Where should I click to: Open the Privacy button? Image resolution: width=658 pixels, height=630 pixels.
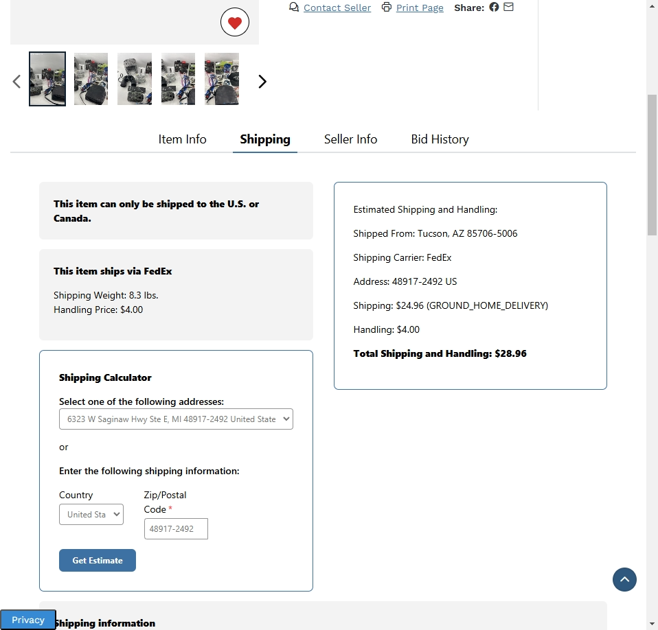coord(28,620)
